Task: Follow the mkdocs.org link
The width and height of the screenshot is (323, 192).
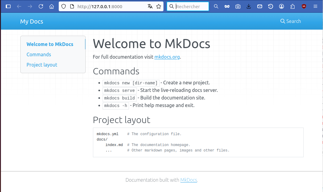Action: click(167, 57)
